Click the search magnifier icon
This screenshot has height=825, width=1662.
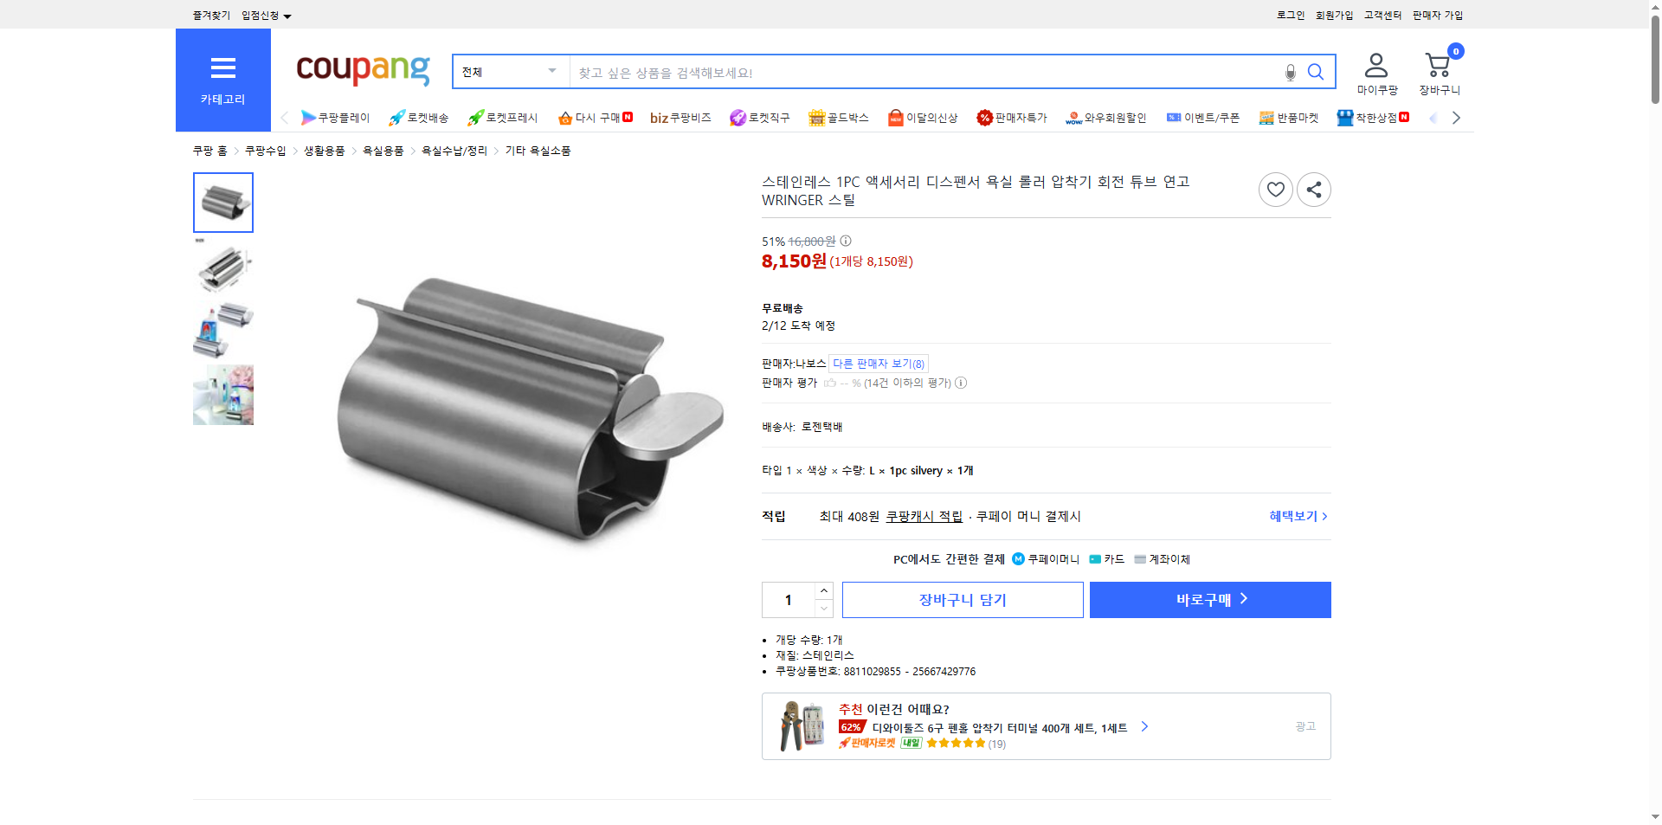1316,73
